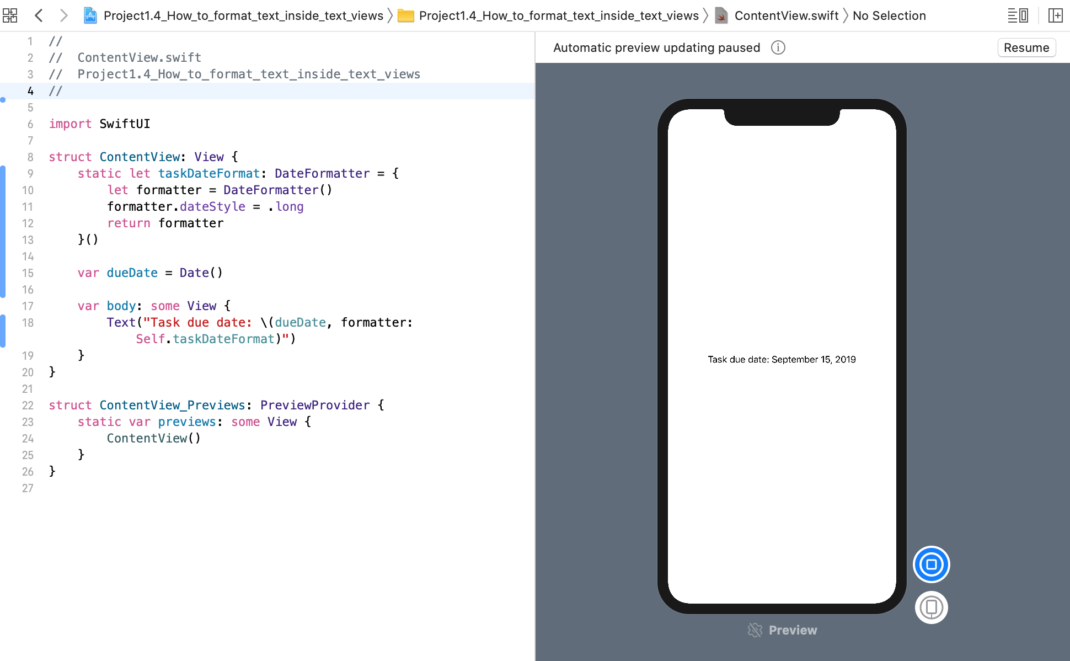Show info about paused preview
The image size is (1070, 661).
[778, 47]
